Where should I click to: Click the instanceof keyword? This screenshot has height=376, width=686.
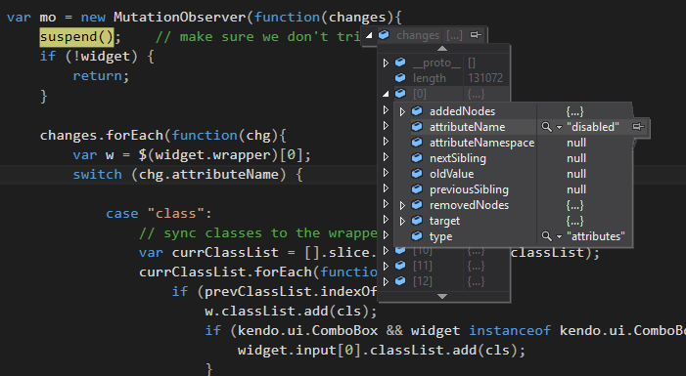click(510, 330)
